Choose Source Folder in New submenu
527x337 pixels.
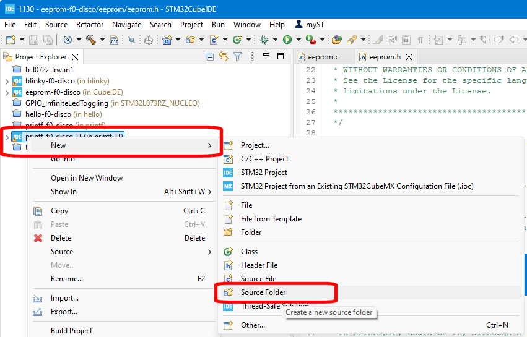point(371,292)
